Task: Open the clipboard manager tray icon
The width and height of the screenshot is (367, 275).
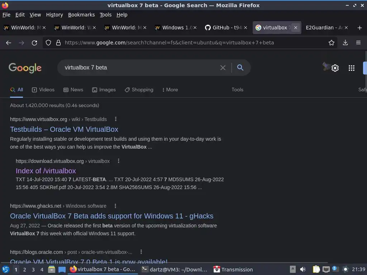Action: [x=316, y=269]
